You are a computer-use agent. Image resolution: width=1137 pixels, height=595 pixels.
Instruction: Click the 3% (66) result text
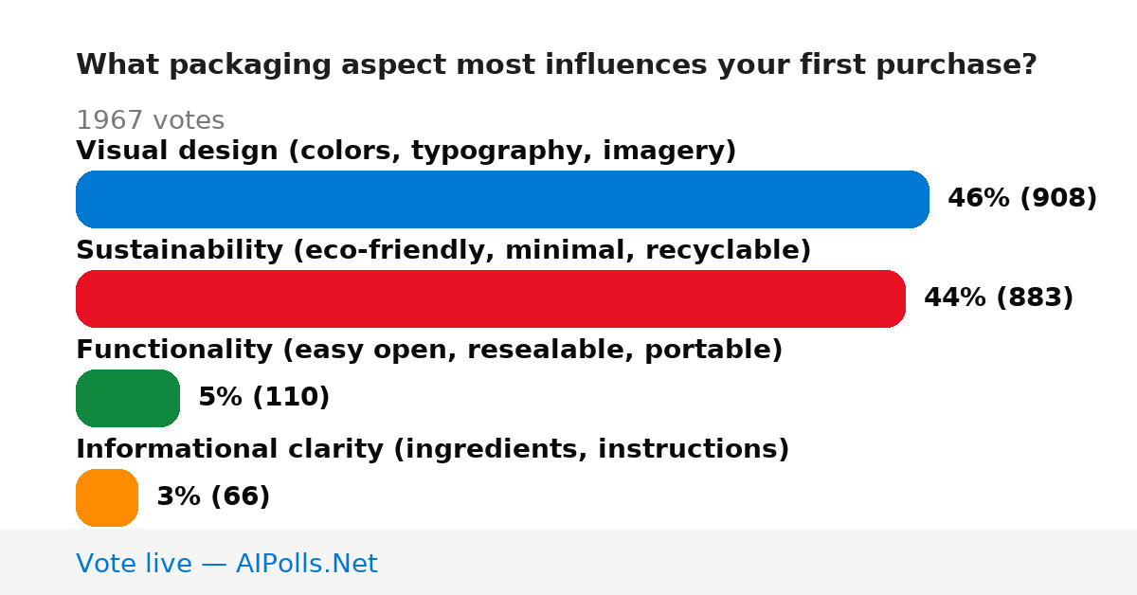point(213,497)
